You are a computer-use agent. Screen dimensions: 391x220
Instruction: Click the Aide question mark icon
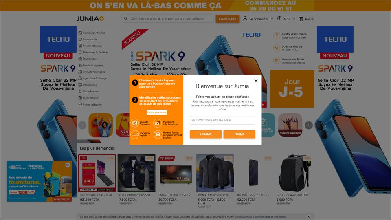pyautogui.click(x=279, y=18)
